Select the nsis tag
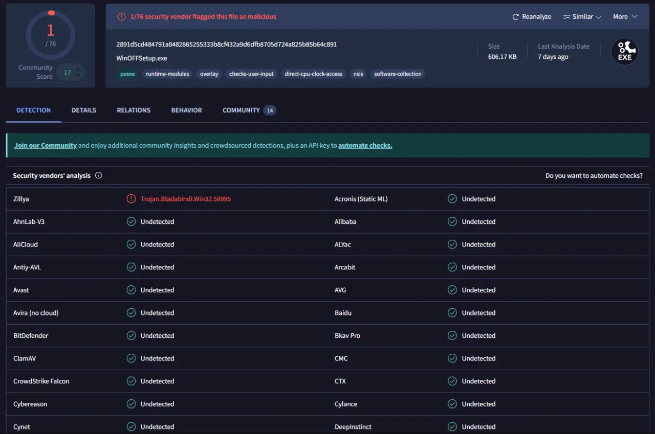This screenshot has height=434, width=655. click(x=358, y=74)
